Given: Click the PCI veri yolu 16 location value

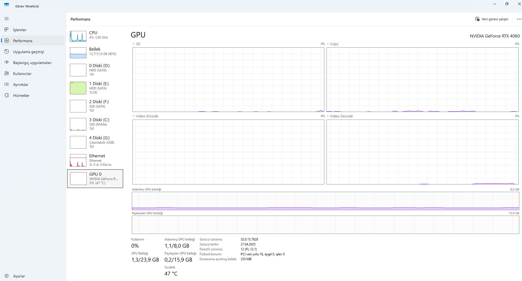Looking at the screenshot, I should 263,254.
